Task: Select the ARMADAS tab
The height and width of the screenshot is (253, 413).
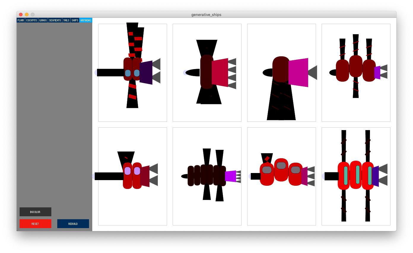Action: coord(86,20)
